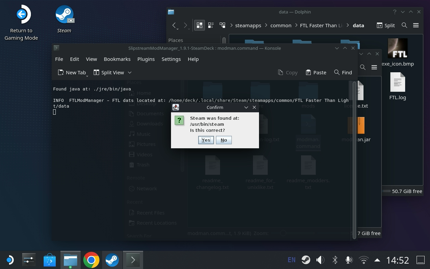430x269 pixels.
Task: Click microphone tray icon
Action: (349, 260)
